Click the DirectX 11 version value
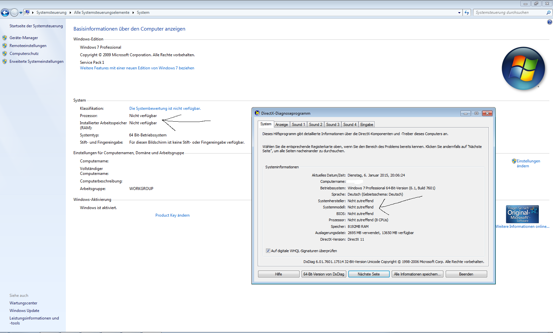Viewport: 553px width, 333px height. pyautogui.click(x=356, y=239)
